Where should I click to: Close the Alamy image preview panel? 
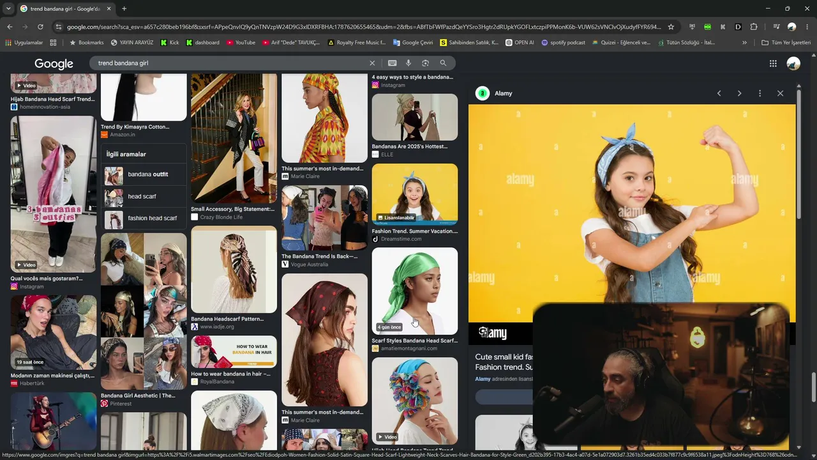click(780, 93)
